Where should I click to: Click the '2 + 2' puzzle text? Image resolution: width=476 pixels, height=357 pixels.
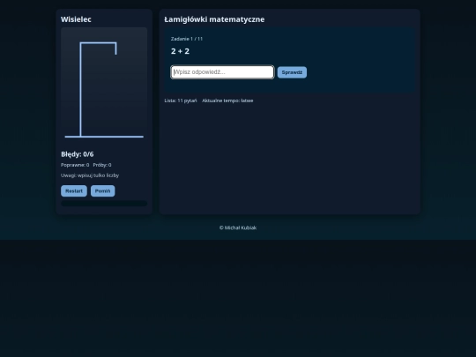coord(180,51)
